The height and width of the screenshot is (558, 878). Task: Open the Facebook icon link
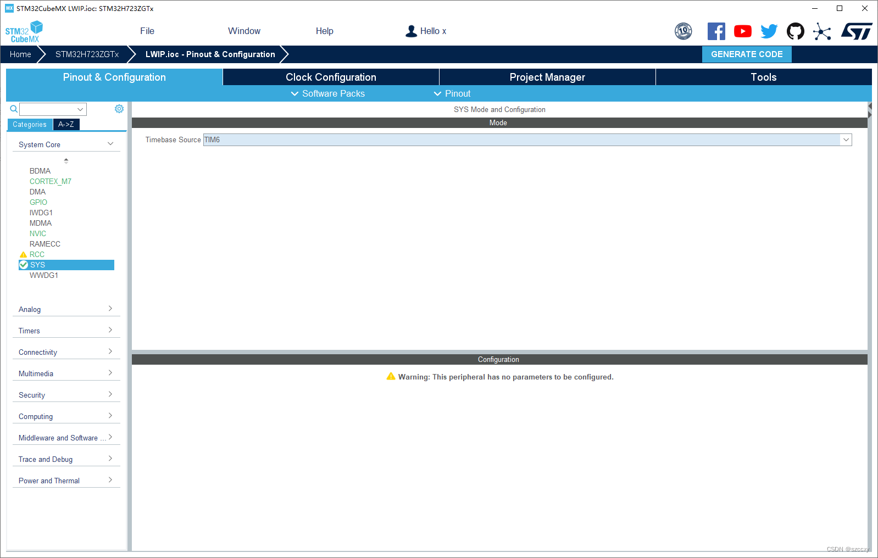(716, 31)
